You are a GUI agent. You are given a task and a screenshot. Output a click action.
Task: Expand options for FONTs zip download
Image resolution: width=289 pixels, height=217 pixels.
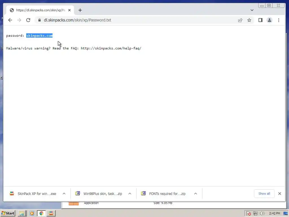tap(196, 194)
